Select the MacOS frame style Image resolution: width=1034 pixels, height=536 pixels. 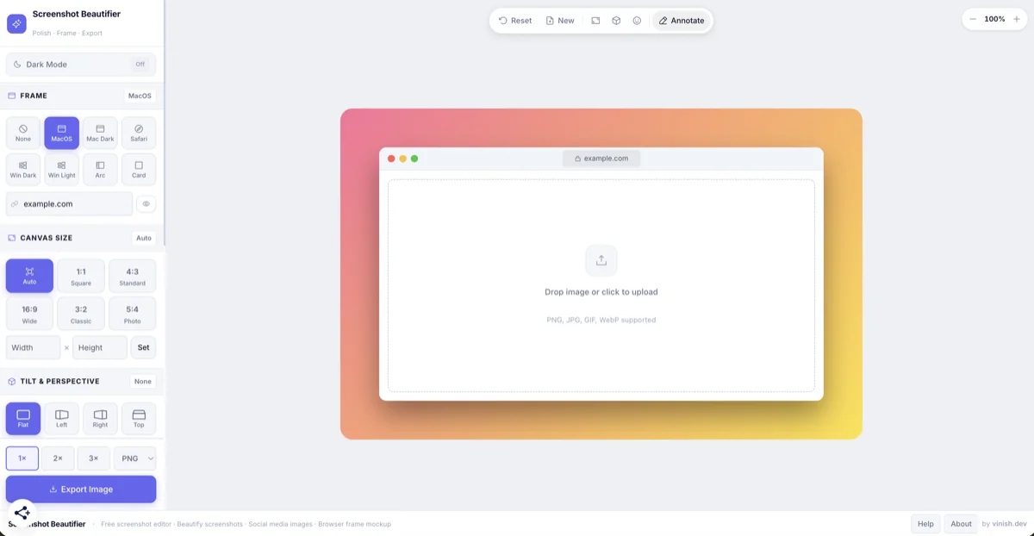pos(62,133)
